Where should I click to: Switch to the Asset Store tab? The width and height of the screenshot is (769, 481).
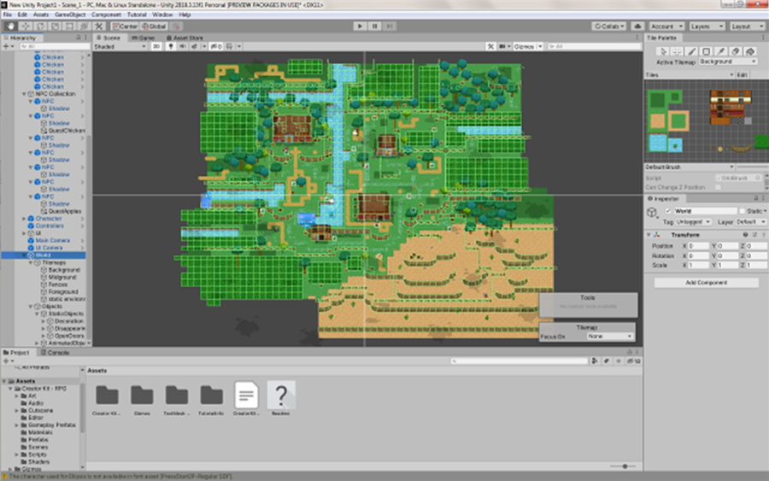185,38
